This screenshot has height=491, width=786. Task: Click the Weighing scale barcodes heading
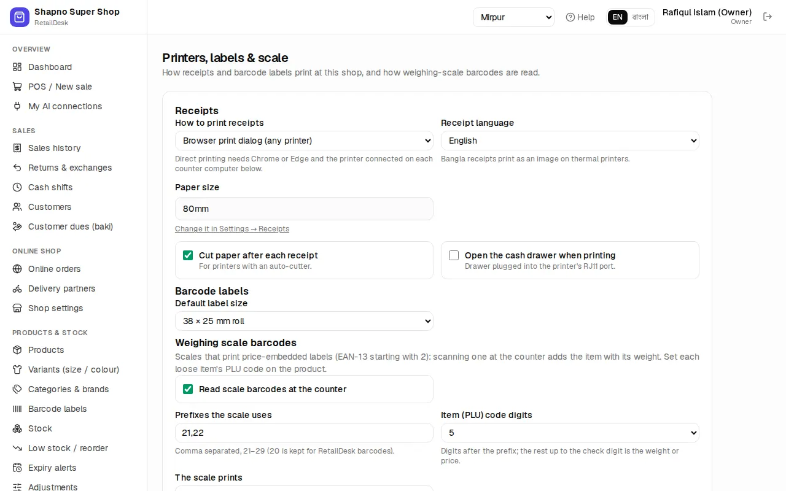pos(236,342)
